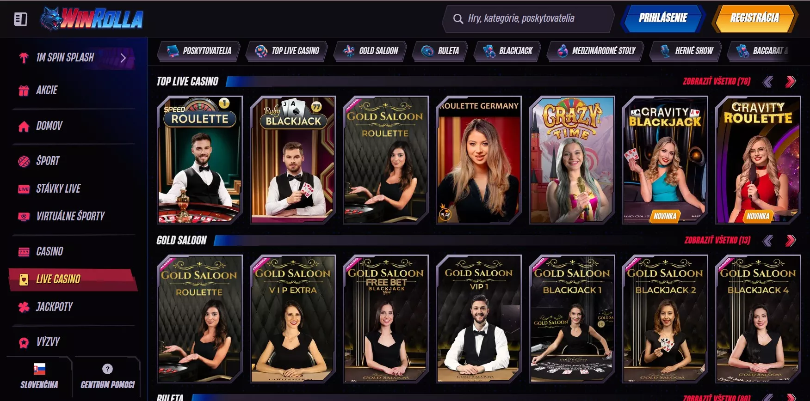
Task: Click the Prihlásenie login button
Action: point(662,18)
